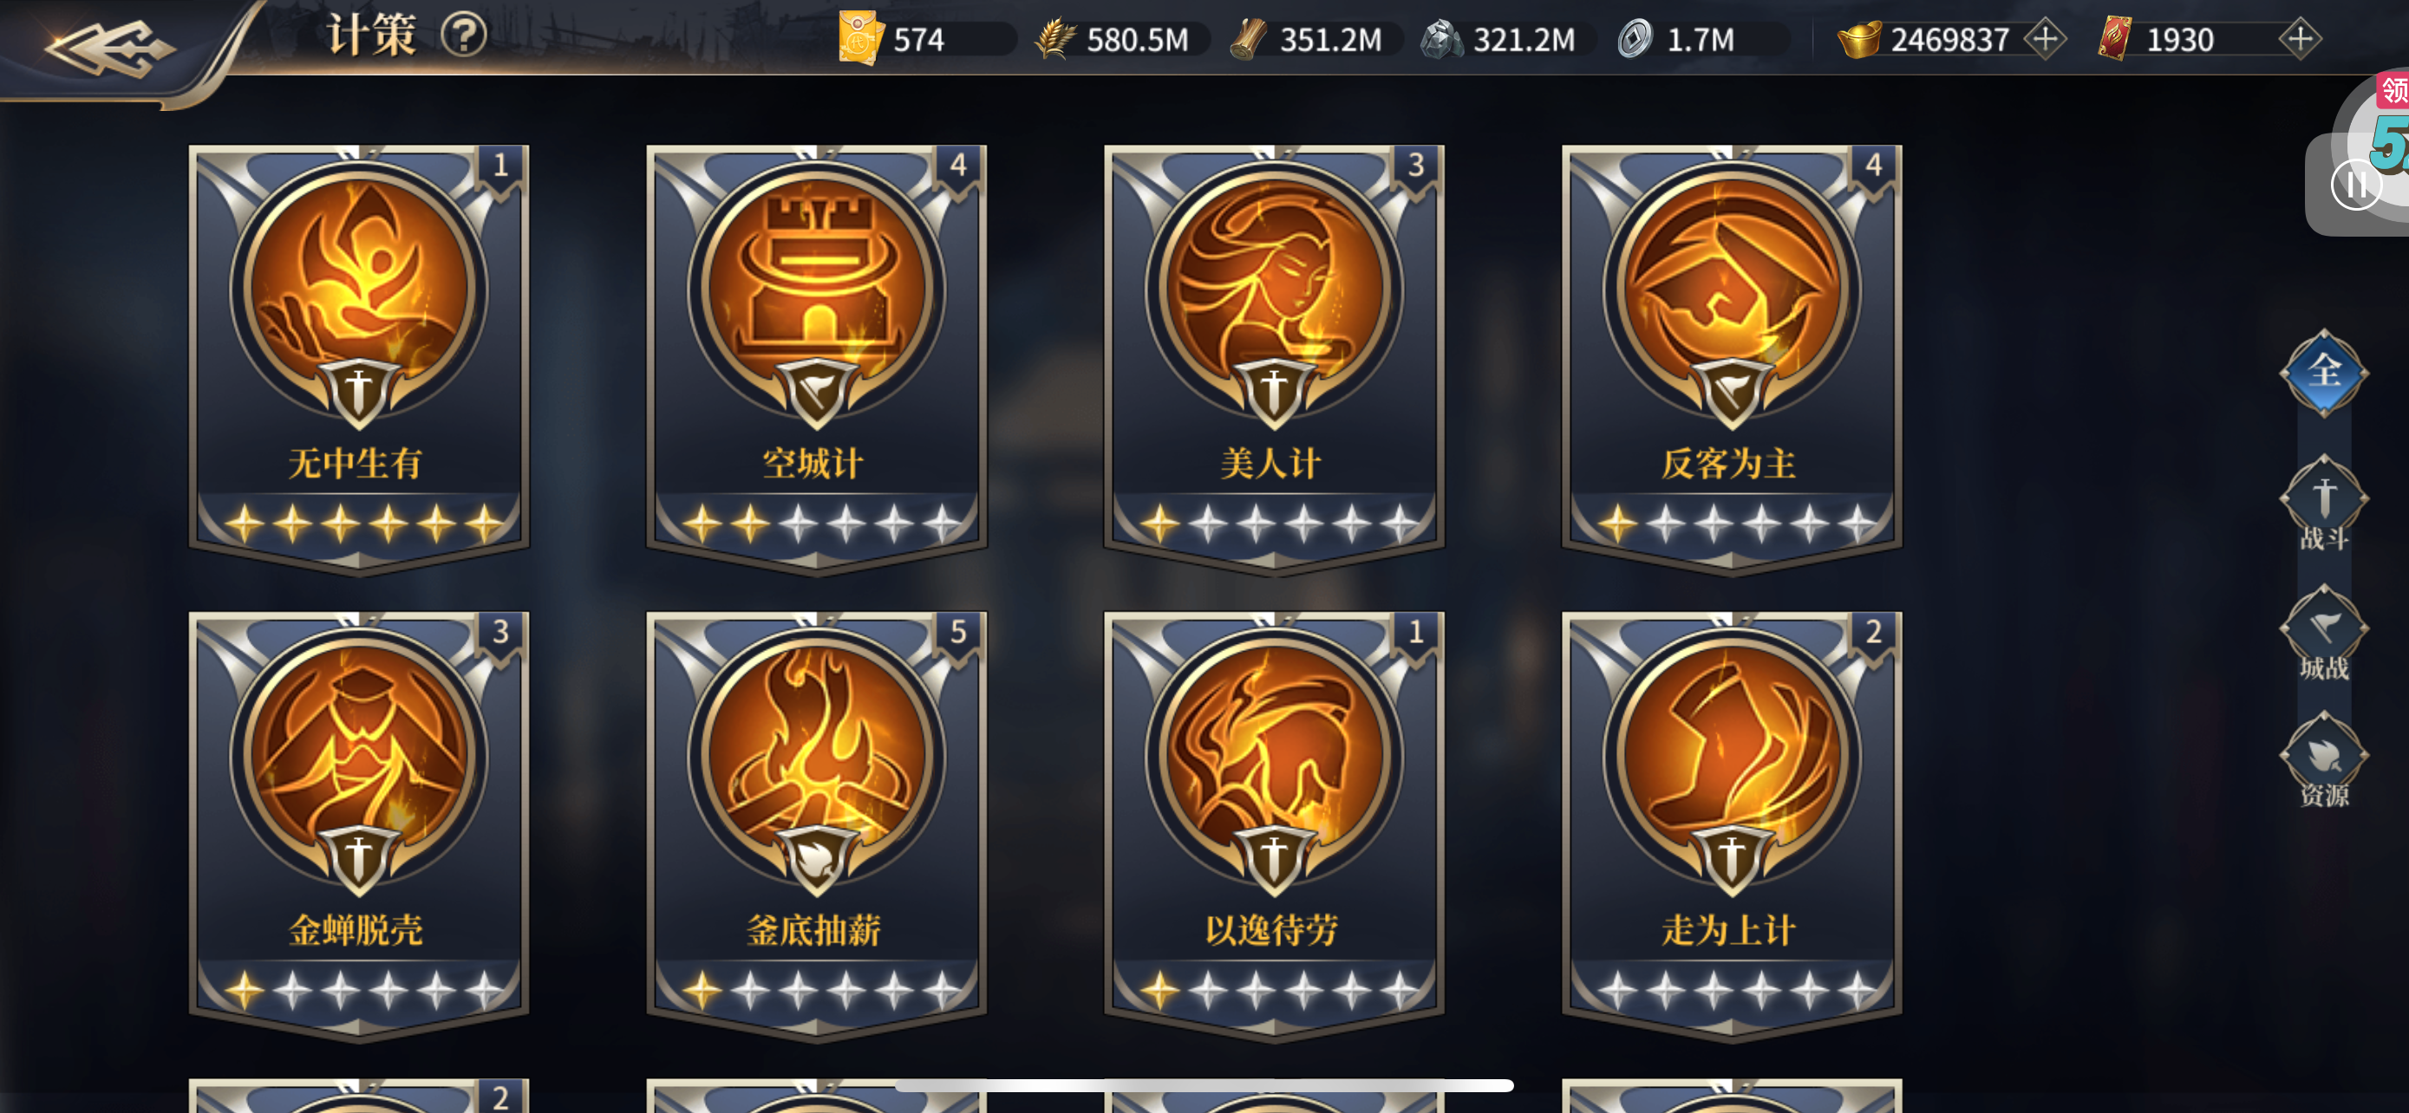This screenshot has height=1113, width=2409.
Task: Add red tickets with plus icon
Action: coord(2300,39)
